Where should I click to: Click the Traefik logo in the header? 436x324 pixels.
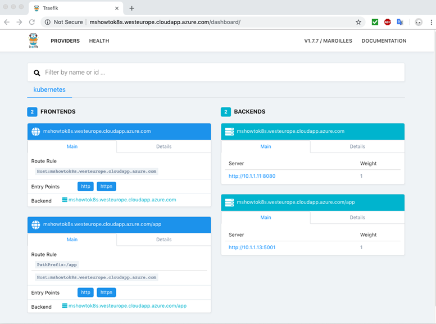click(33, 40)
